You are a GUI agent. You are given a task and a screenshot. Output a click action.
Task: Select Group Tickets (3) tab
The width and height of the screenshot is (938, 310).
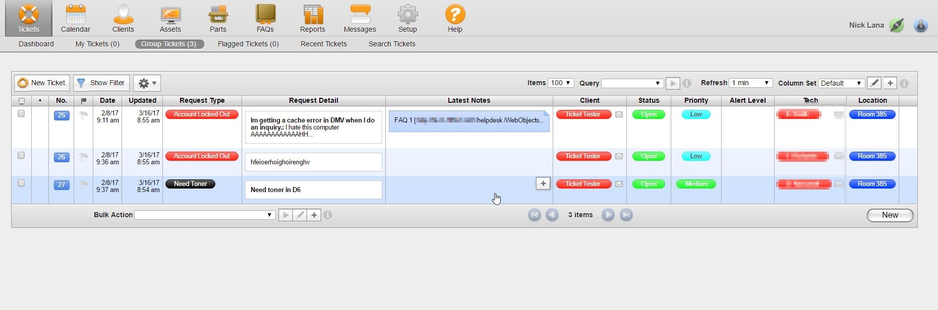[169, 44]
